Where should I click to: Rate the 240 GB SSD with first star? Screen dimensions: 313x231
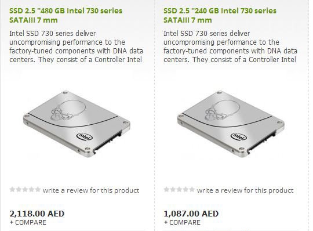click(x=166, y=189)
